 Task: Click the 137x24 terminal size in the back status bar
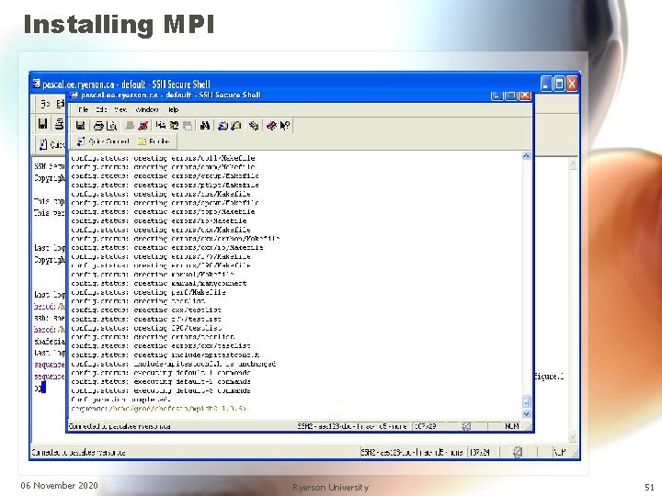tap(480, 452)
